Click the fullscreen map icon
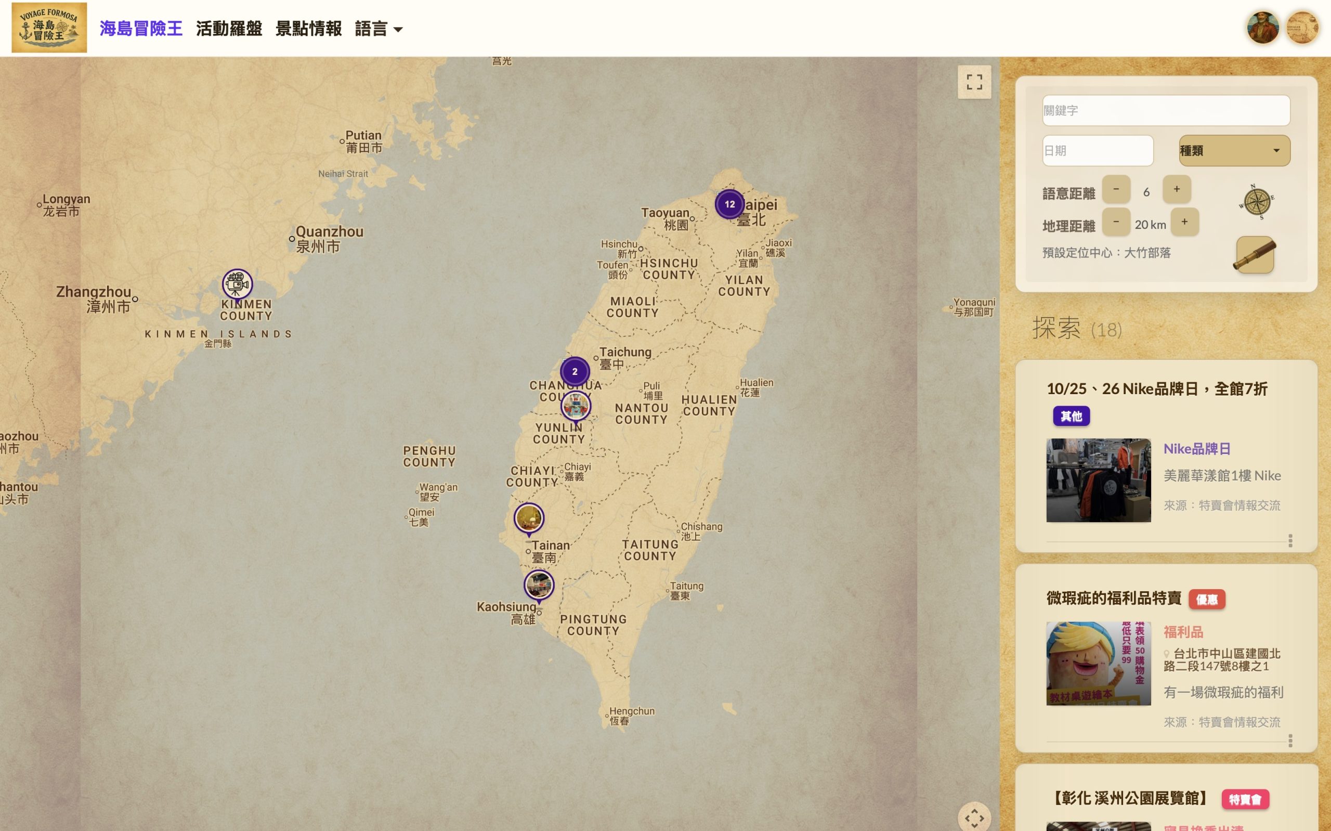Screen dimensions: 1331x831 click(x=974, y=82)
